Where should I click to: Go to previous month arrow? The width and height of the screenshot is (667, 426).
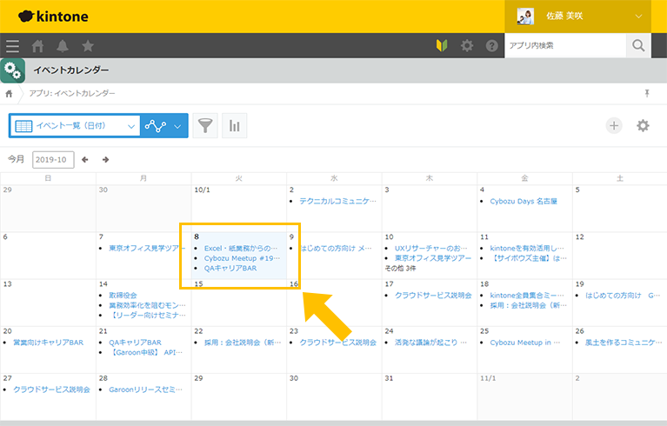pos(85,160)
